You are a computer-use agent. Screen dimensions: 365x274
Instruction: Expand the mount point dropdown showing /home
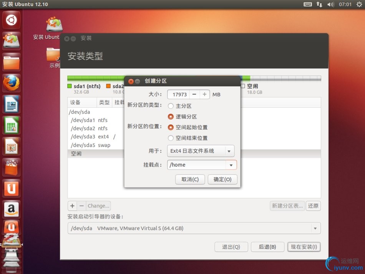pyautogui.click(x=231, y=165)
